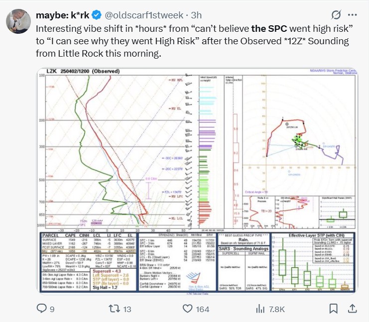Open the three-dot more menu
The image size is (369, 322).
click(x=352, y=15)
